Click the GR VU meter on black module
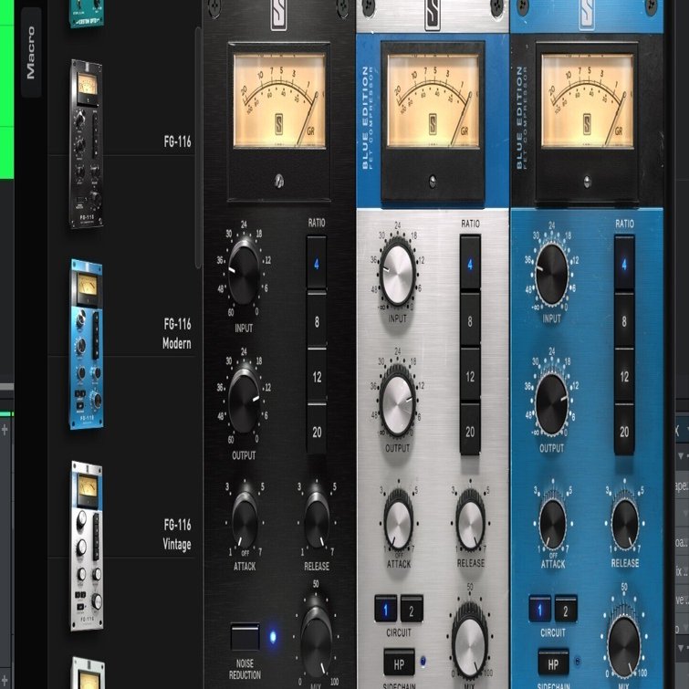 (279, 100)
